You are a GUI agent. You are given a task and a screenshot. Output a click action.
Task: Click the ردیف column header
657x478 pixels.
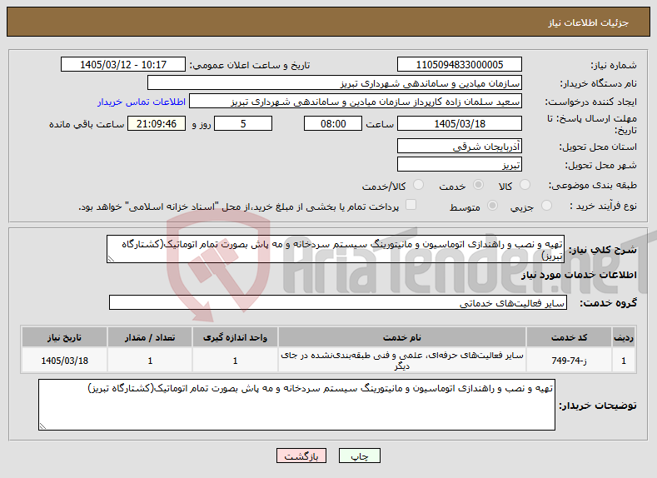point(624,337)
